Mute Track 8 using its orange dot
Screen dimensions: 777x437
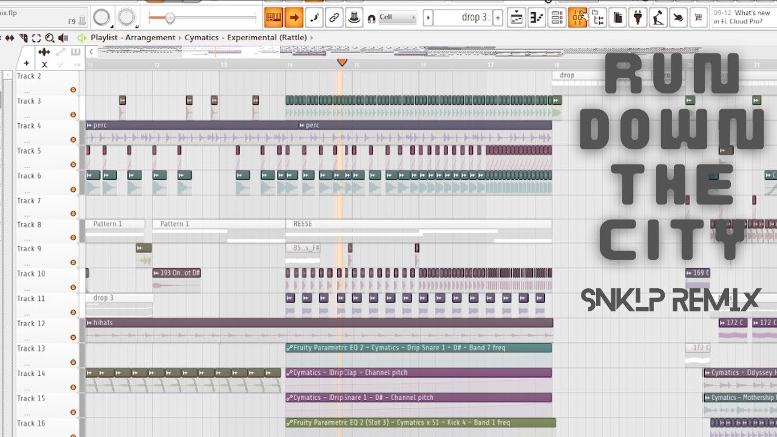point(73,238)
